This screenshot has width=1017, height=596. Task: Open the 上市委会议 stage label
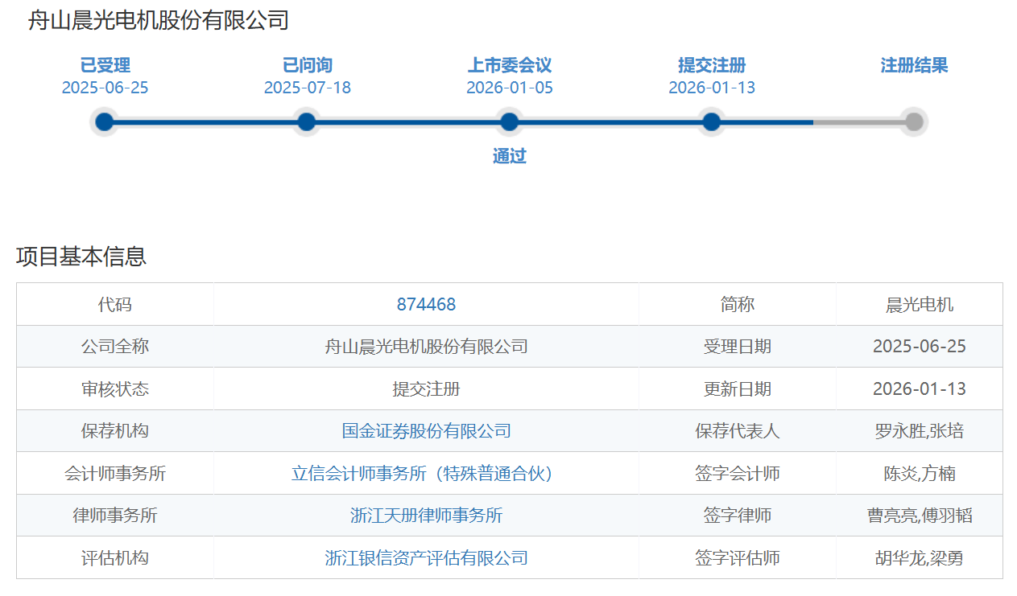[509, 65]
